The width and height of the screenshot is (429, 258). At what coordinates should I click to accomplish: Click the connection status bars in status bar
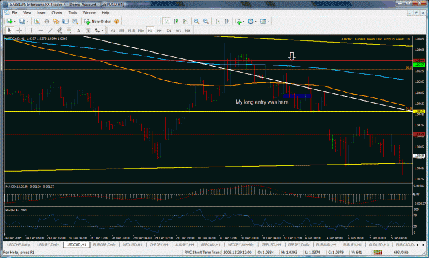click(x=378, y=252)
